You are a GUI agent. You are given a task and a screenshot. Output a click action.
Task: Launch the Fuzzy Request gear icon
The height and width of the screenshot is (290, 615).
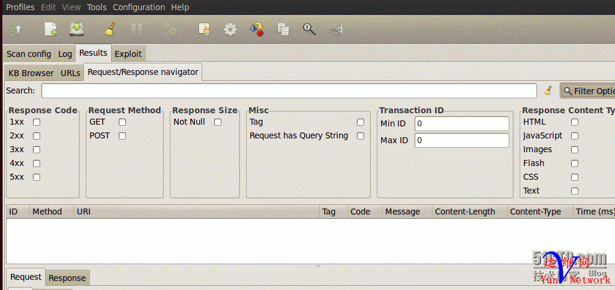tap(230, 29)
